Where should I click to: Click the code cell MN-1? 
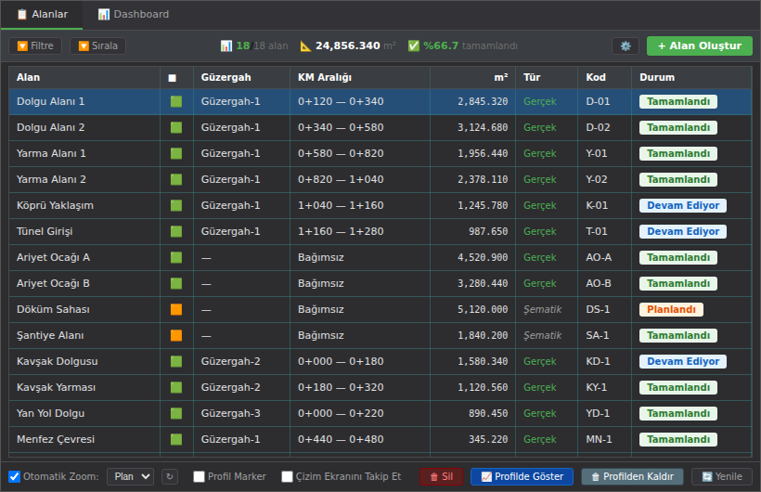point(599,439)
